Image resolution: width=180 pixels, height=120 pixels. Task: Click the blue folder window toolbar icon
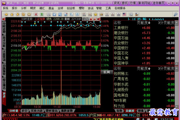(54, 14)
